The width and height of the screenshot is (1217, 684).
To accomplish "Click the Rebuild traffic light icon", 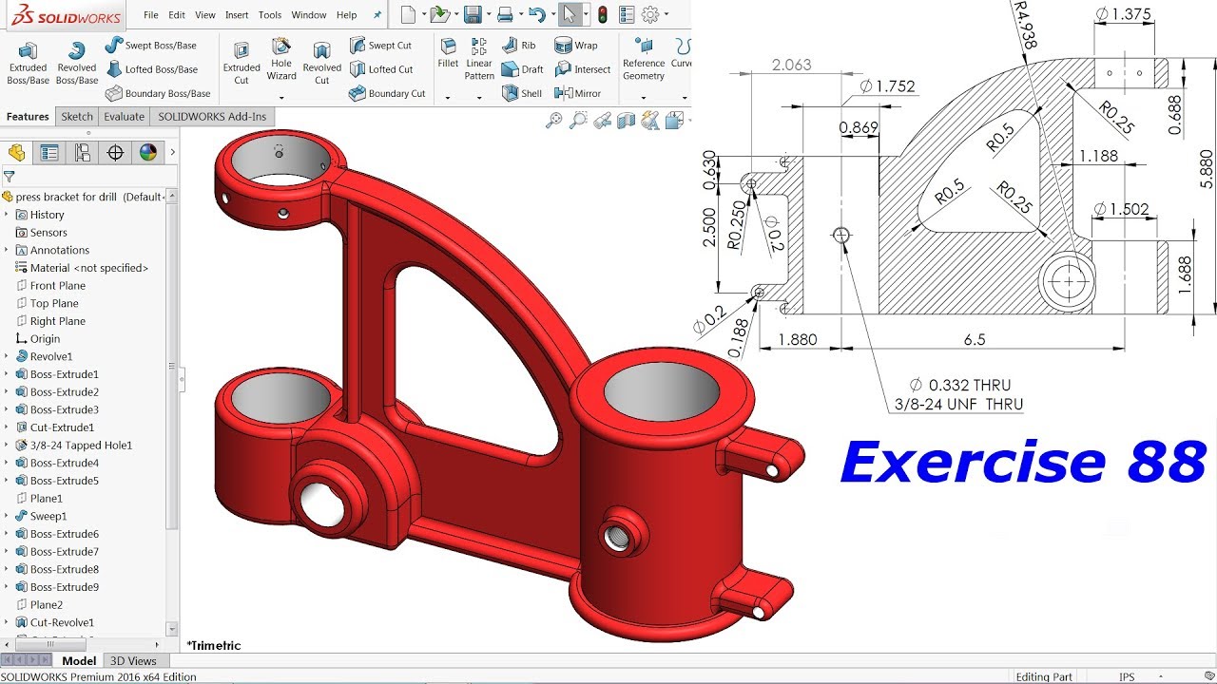I will click(602, 14).
